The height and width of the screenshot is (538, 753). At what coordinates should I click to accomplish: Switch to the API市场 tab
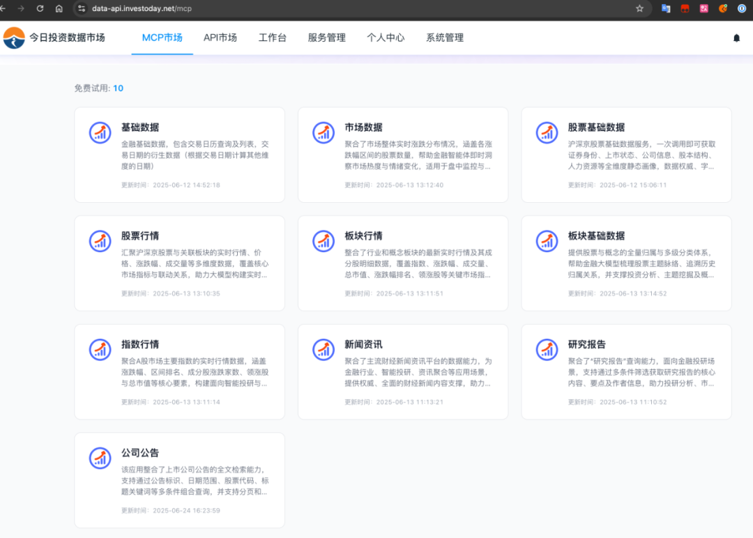pyautogui.click(x=220, y=38)
